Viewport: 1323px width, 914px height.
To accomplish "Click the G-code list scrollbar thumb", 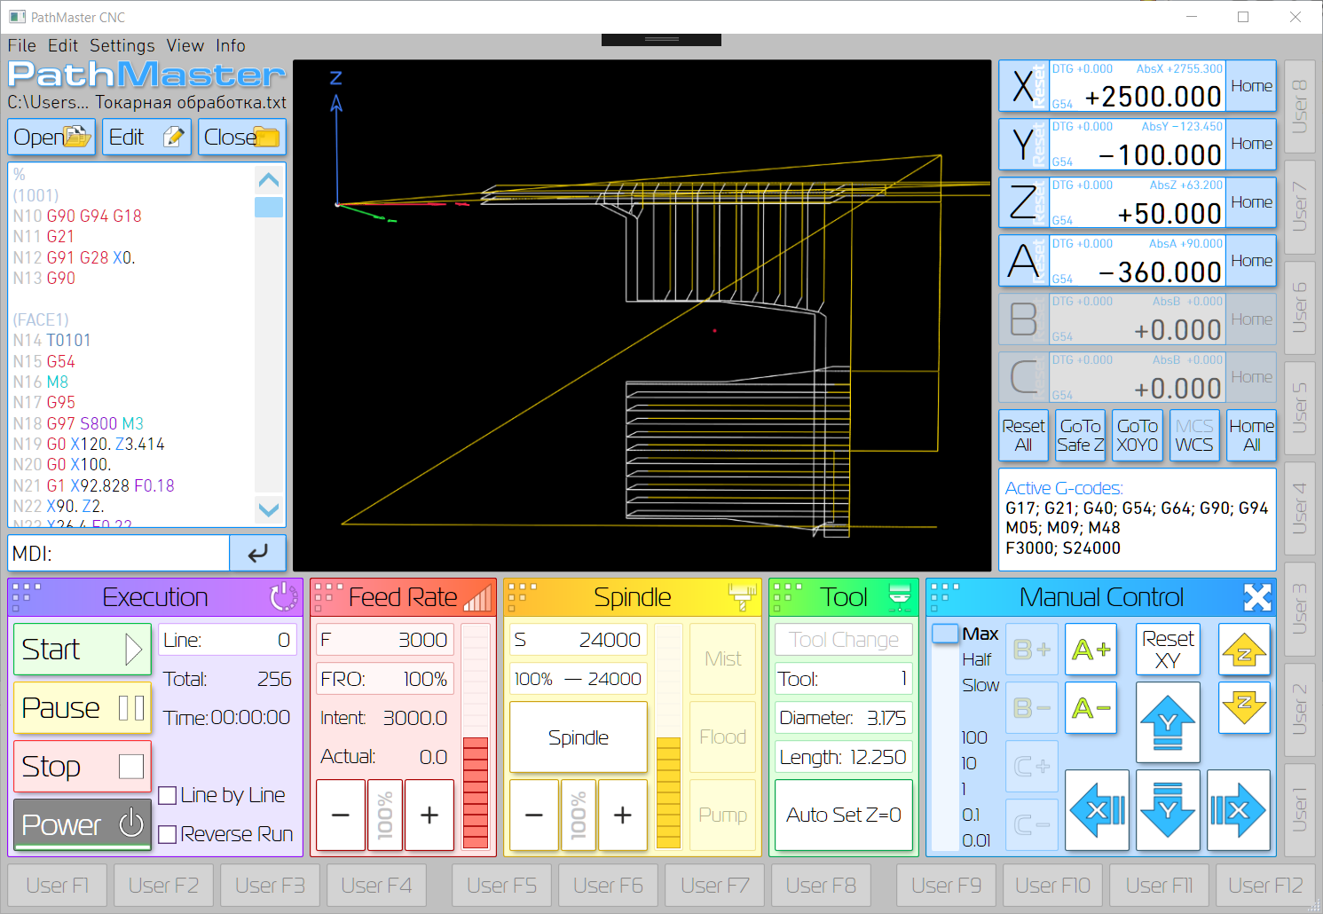I will pyautogui.click(x=269, y=207).
